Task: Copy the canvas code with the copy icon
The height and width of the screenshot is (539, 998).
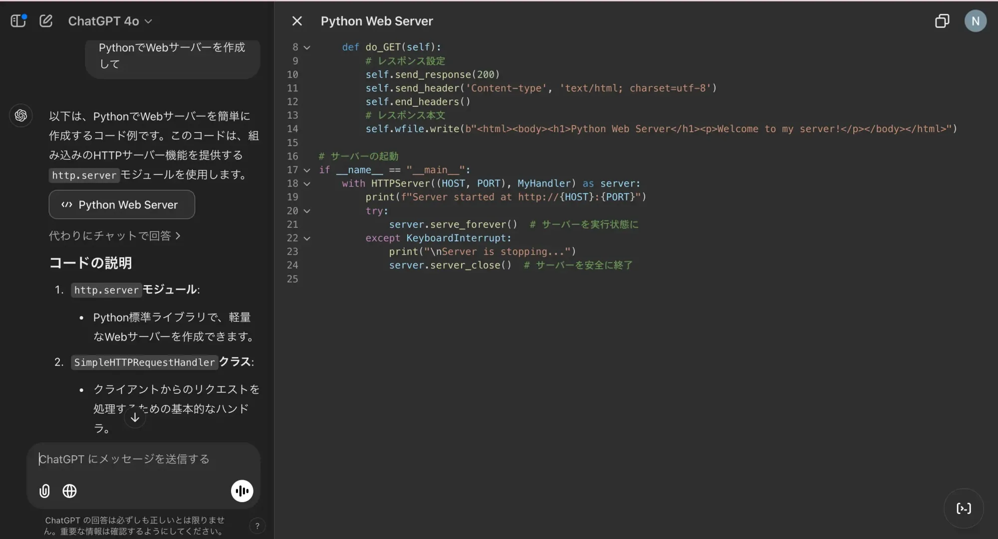Action: click(942, 21)
